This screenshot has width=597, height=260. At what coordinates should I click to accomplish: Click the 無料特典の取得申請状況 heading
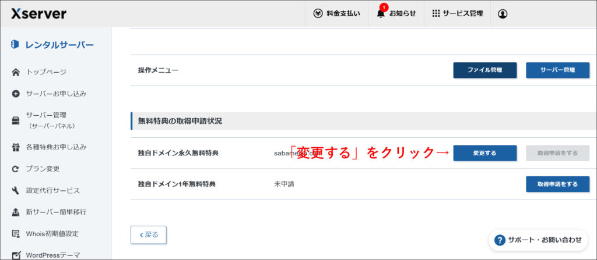[180, 121]
